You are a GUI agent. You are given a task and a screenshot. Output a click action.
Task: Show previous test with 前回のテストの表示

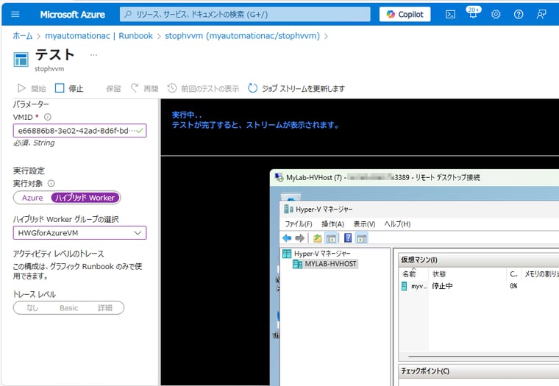[203, 88]
